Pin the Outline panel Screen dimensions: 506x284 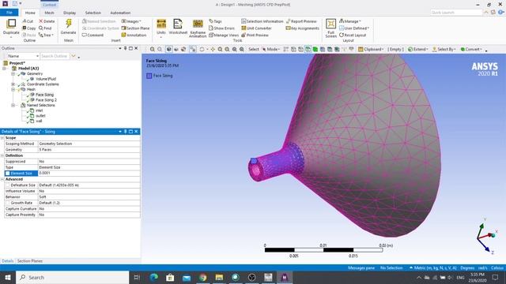point(125,48)
